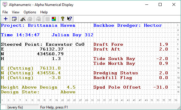Click the yellow question mark help icon
Screen dimensions: 181x110
pyautogui.click(x=63, y=19)
